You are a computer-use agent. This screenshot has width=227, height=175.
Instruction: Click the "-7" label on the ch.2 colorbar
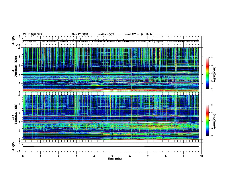211,136
